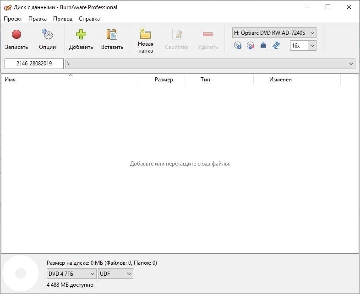Expand the folder path dropdown

tap(210, 64)
